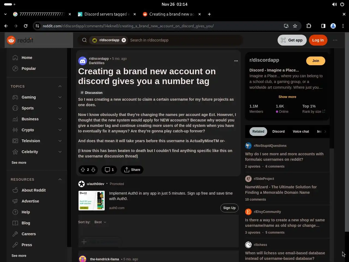This screenshot has width=349, height=262.
Task: Open the system power menu
Action: point(342,4)
